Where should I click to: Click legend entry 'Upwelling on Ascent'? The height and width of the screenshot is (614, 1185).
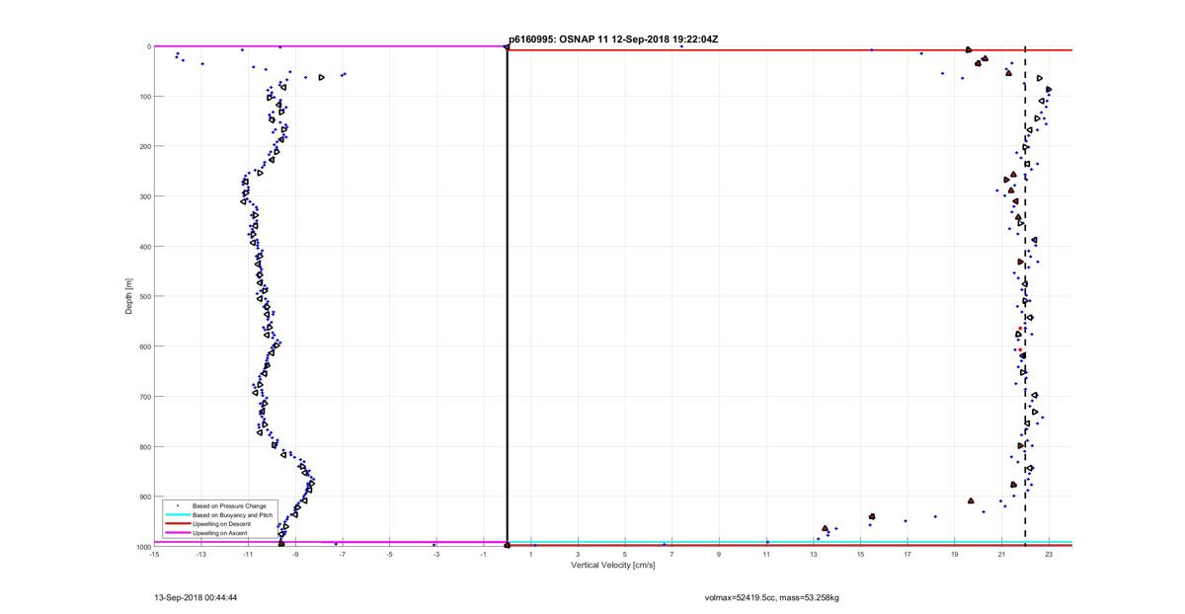(x=219, y=533)
